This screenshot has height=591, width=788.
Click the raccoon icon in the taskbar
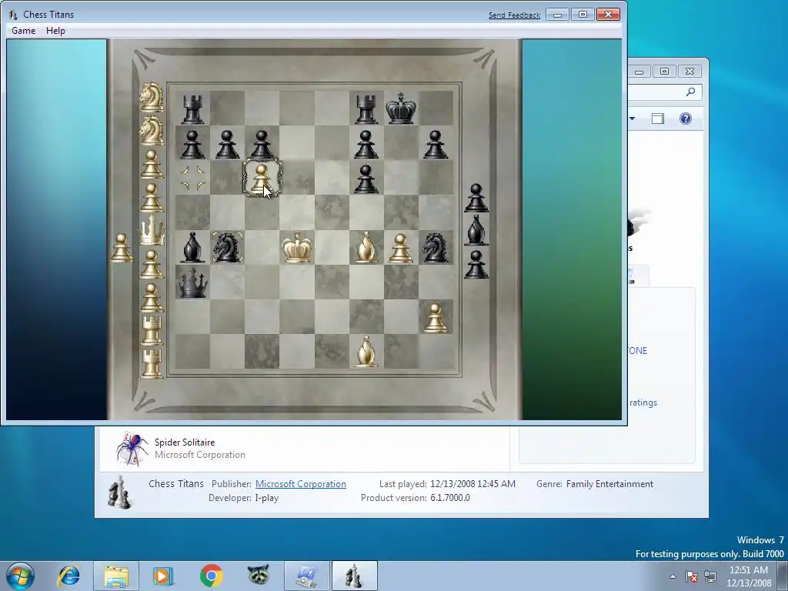259,576
